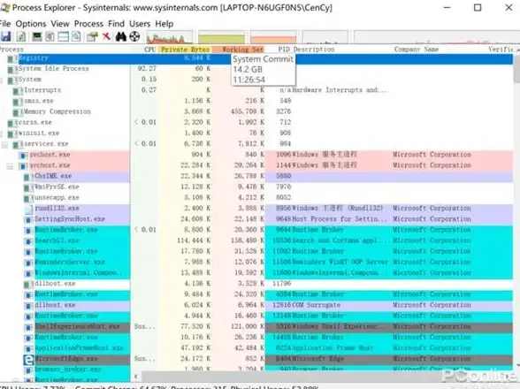Click the MicrosoftEdge.exe Edge icon
Screen dimensions: 520x389
[x=28, y=360]
